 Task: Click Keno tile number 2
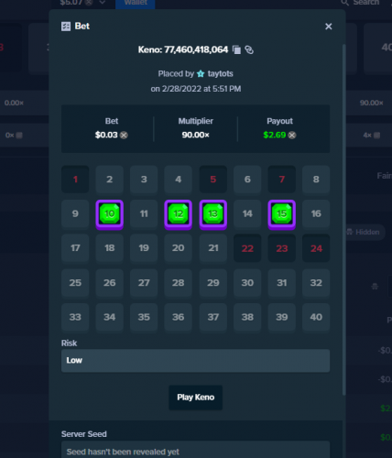[110, 180]
